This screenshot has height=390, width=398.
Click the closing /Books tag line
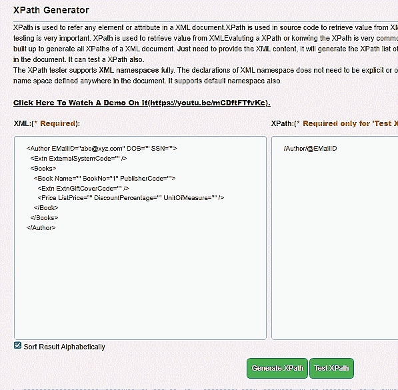coord(44,218)
